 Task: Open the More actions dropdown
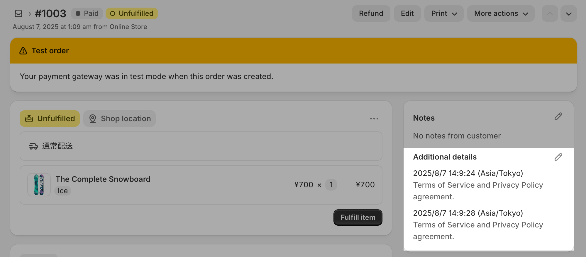(x=501, y=13)
